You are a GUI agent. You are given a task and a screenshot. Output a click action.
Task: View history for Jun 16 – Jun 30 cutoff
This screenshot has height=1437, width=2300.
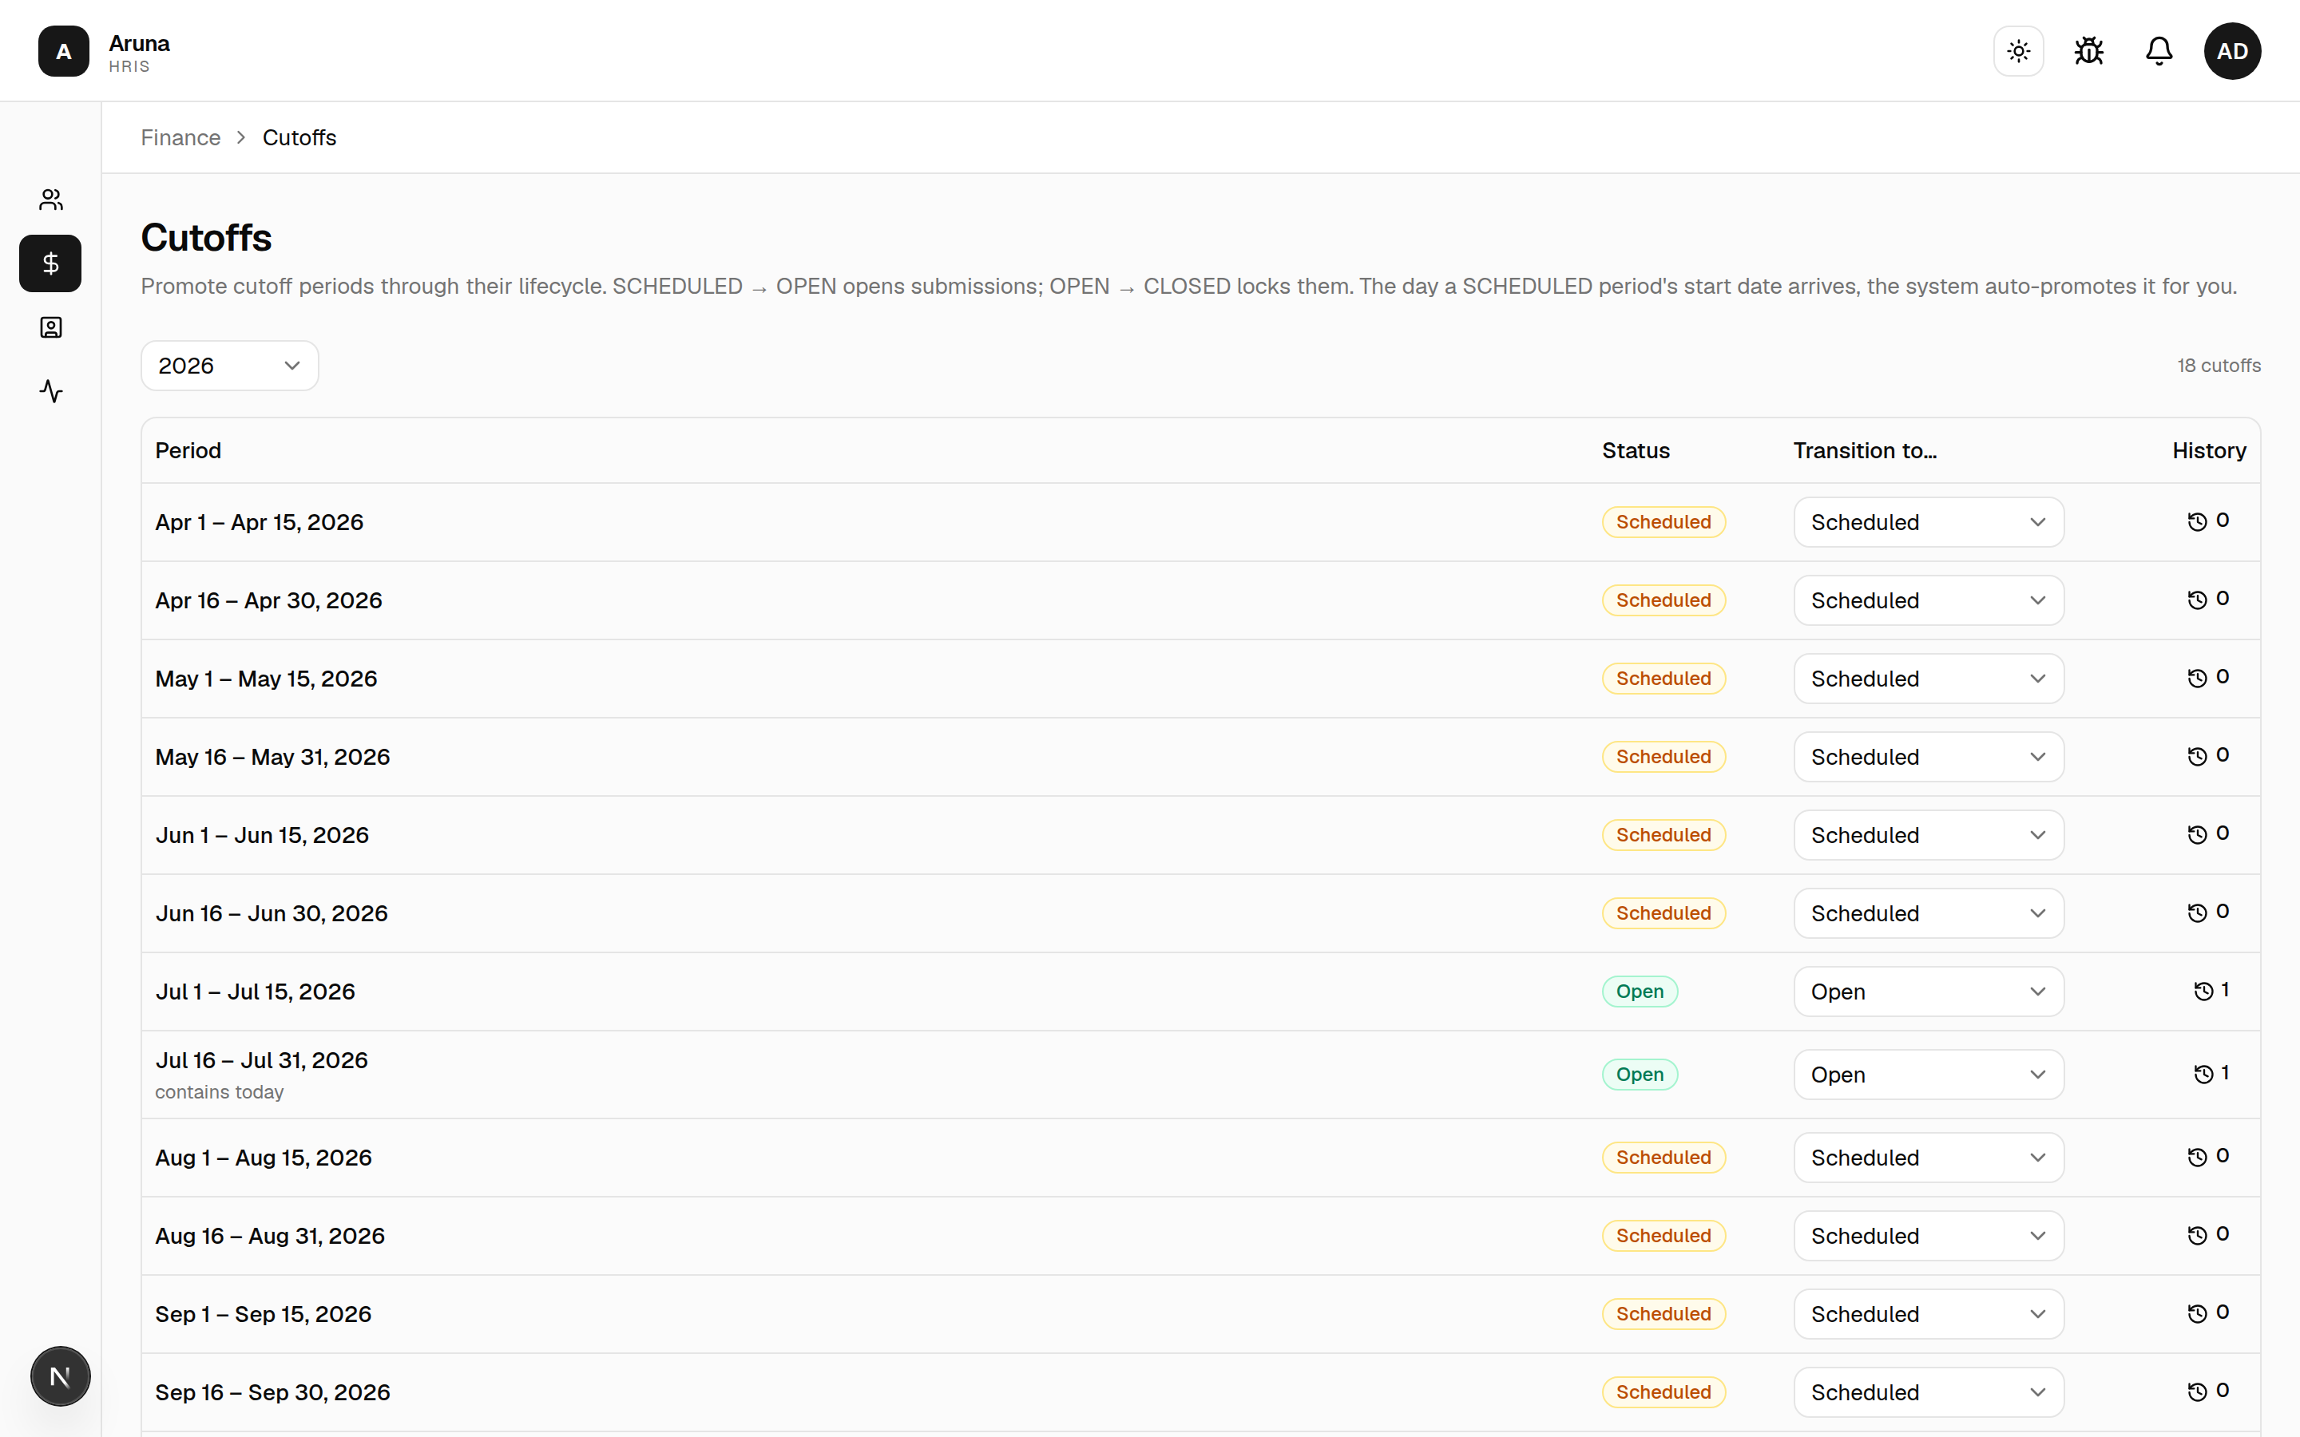2208,912
